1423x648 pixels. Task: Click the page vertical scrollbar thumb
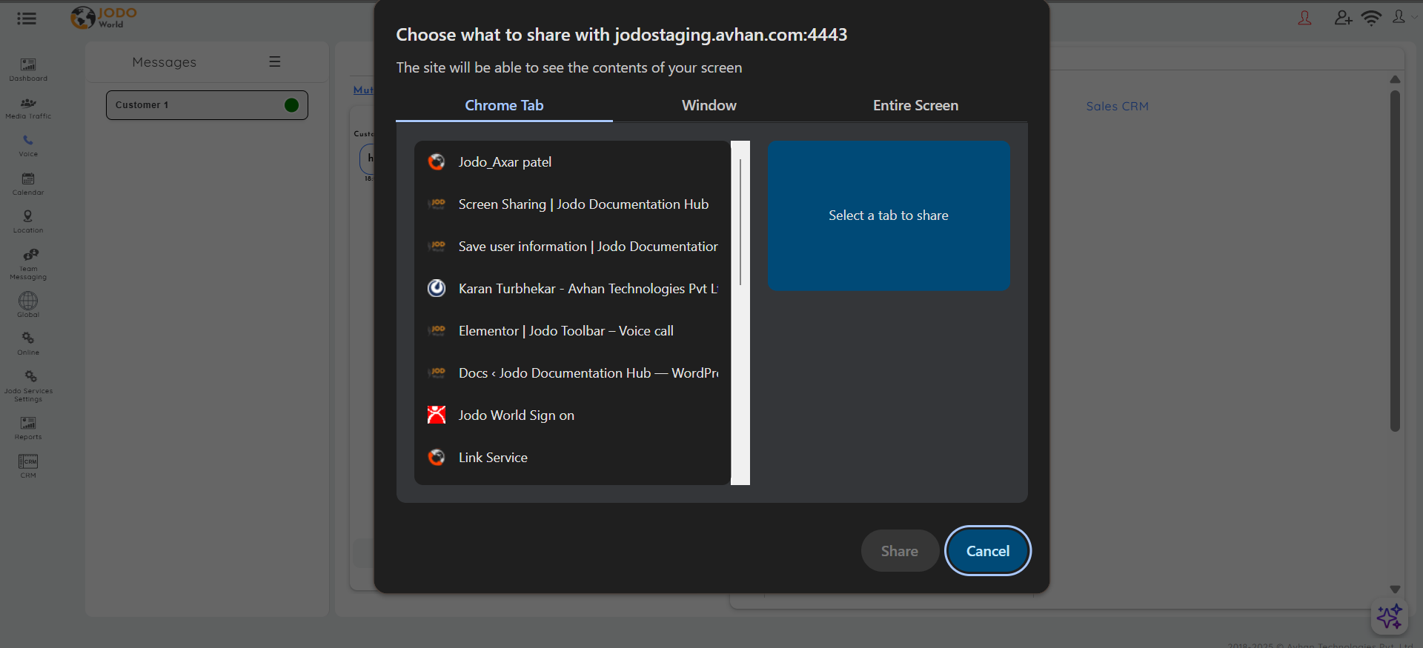[1395, 261]
